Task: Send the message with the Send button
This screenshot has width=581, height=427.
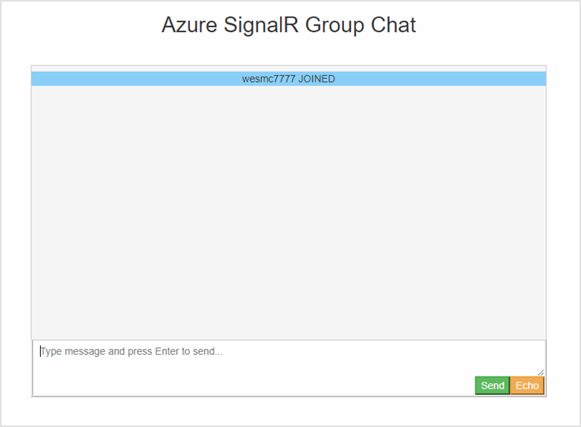Action: (492, 385)
